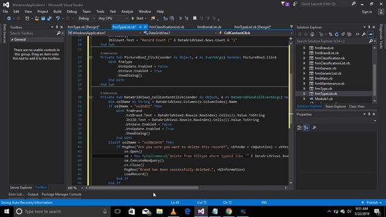
Task: Click the Search Toolbox input field
Action: point(33,33)
